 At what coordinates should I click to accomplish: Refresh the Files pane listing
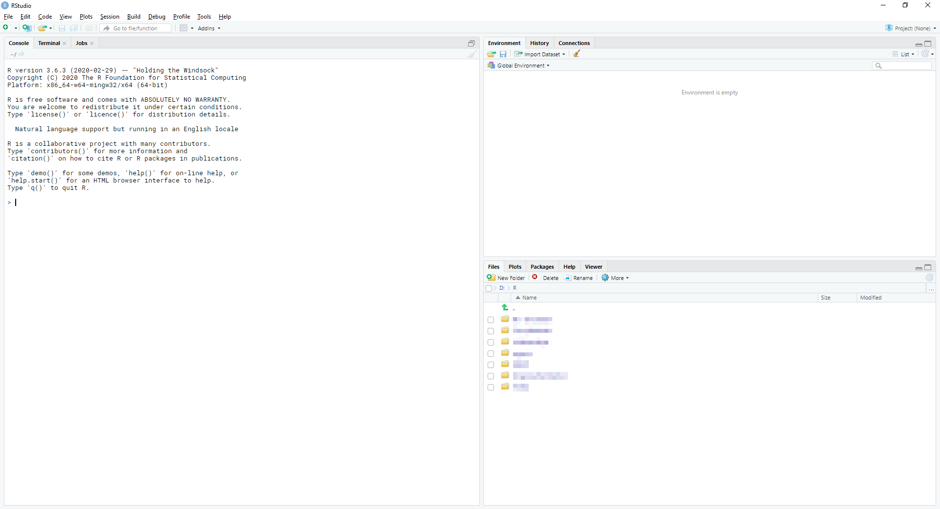[929, 278]
